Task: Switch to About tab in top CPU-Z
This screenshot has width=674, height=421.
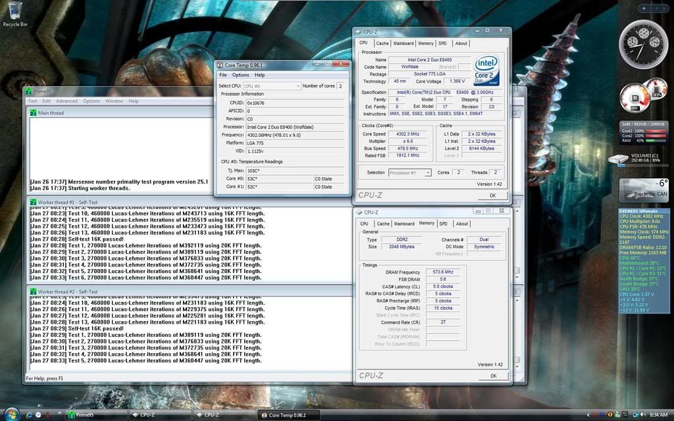Action: [x=461, y=43]
